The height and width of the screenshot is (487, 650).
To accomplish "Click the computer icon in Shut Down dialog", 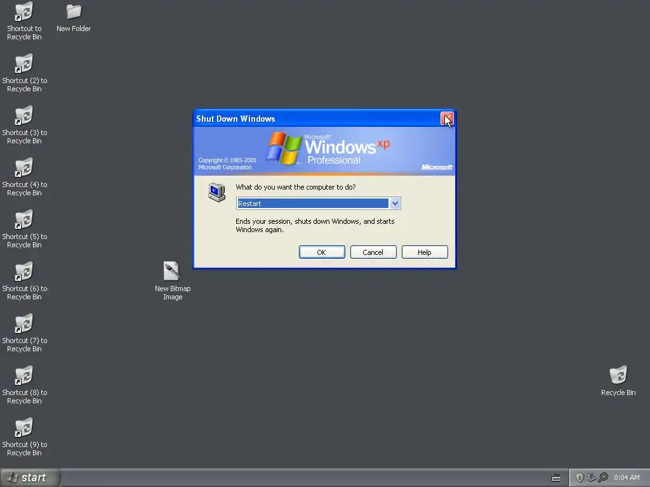I will tap(217, 192).
